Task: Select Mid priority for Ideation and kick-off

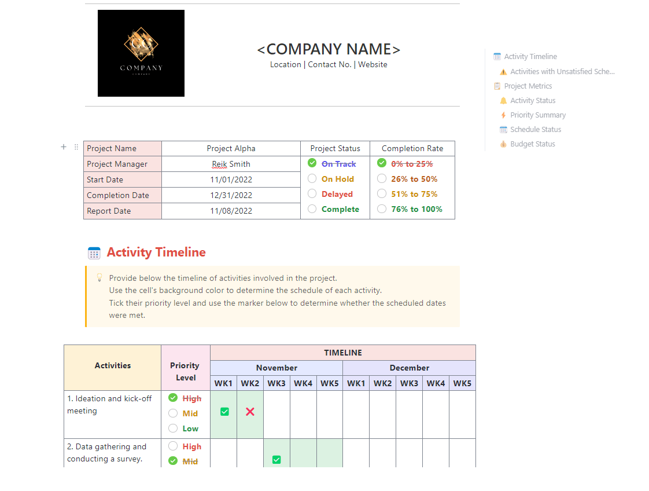Action: 173,413
